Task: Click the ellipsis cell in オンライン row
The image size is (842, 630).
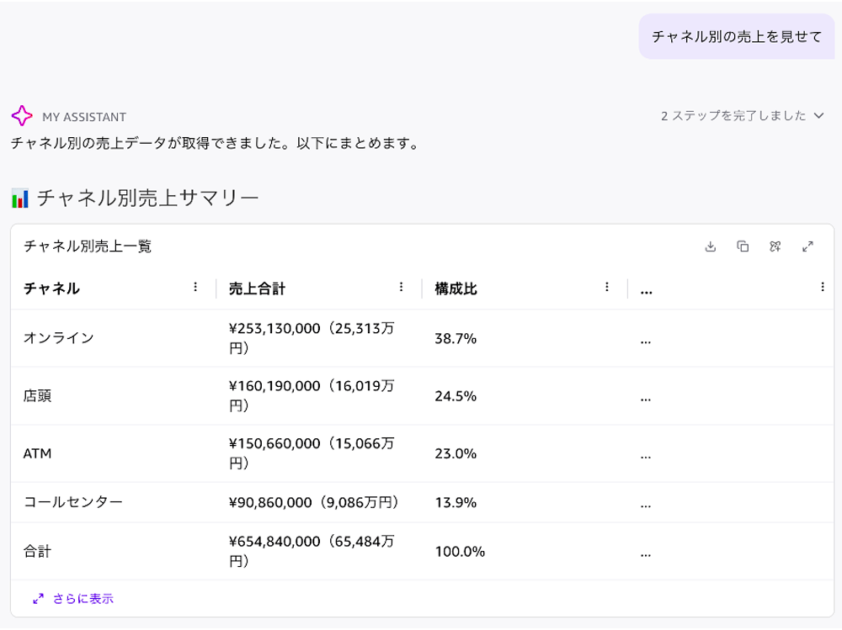Action: click(646, 341)
